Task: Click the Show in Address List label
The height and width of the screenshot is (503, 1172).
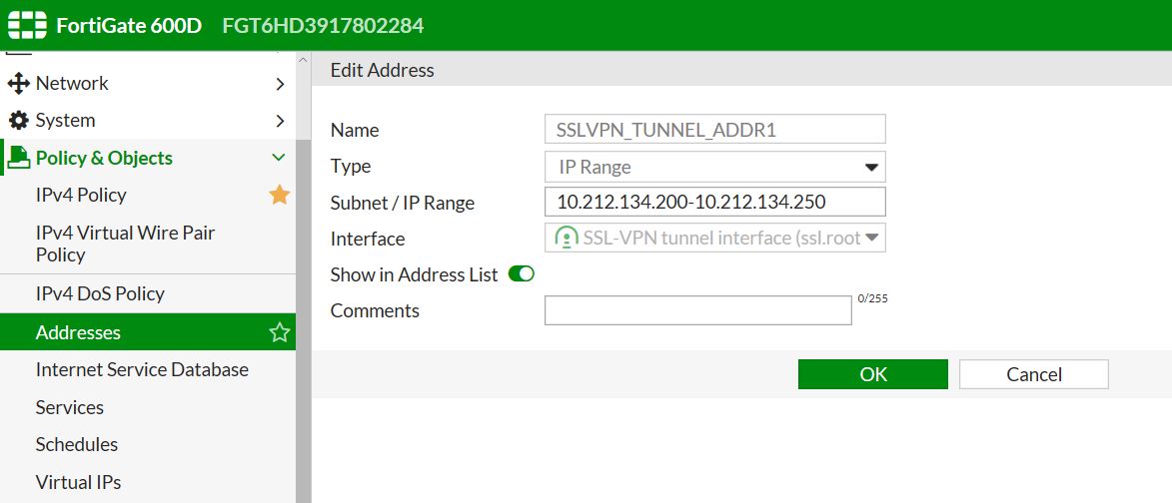Action: pos(414,274)
